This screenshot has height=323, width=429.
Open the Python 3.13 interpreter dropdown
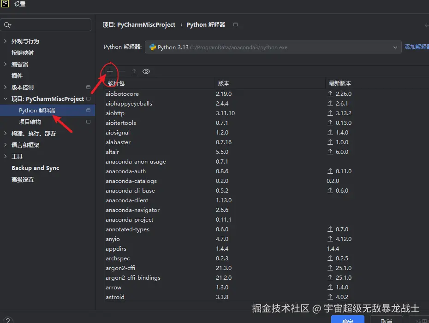pyautogui.click(x=273, y=47)
